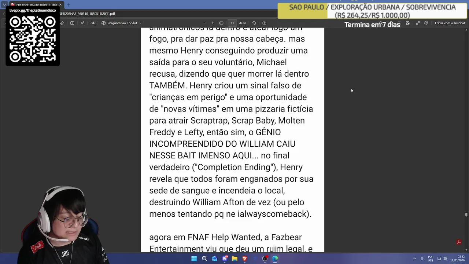Enter full screen mode icon
Screen dimensions: 469x264
click(418, 23)
